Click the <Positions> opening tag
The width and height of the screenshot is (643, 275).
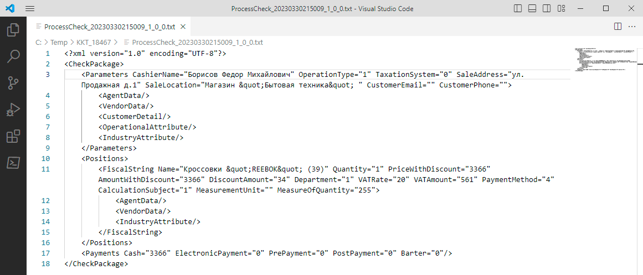pos(105,158)
